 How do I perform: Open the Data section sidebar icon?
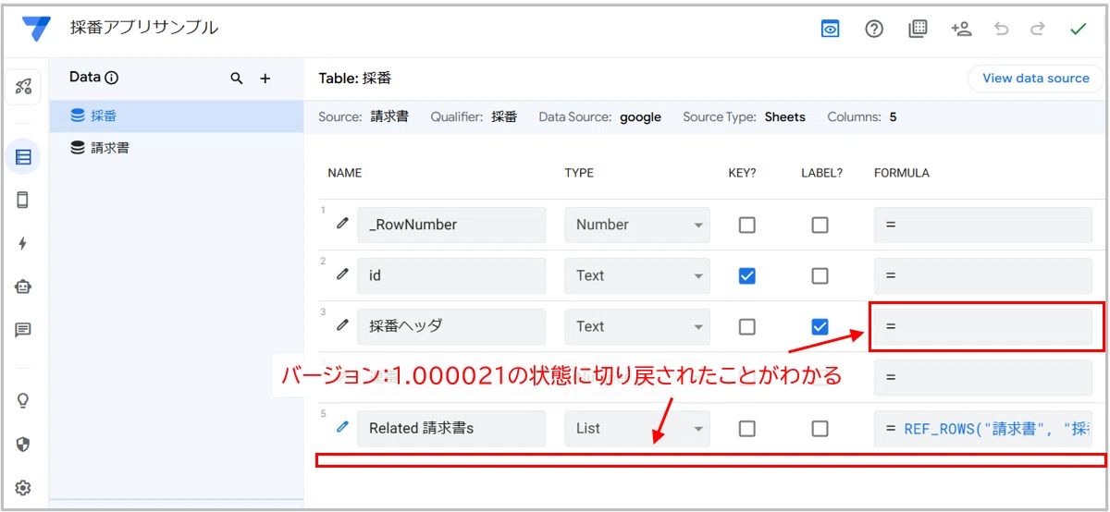(x=23, y=157)
